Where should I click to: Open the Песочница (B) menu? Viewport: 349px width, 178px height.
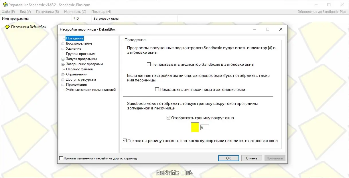click(48, 12)
